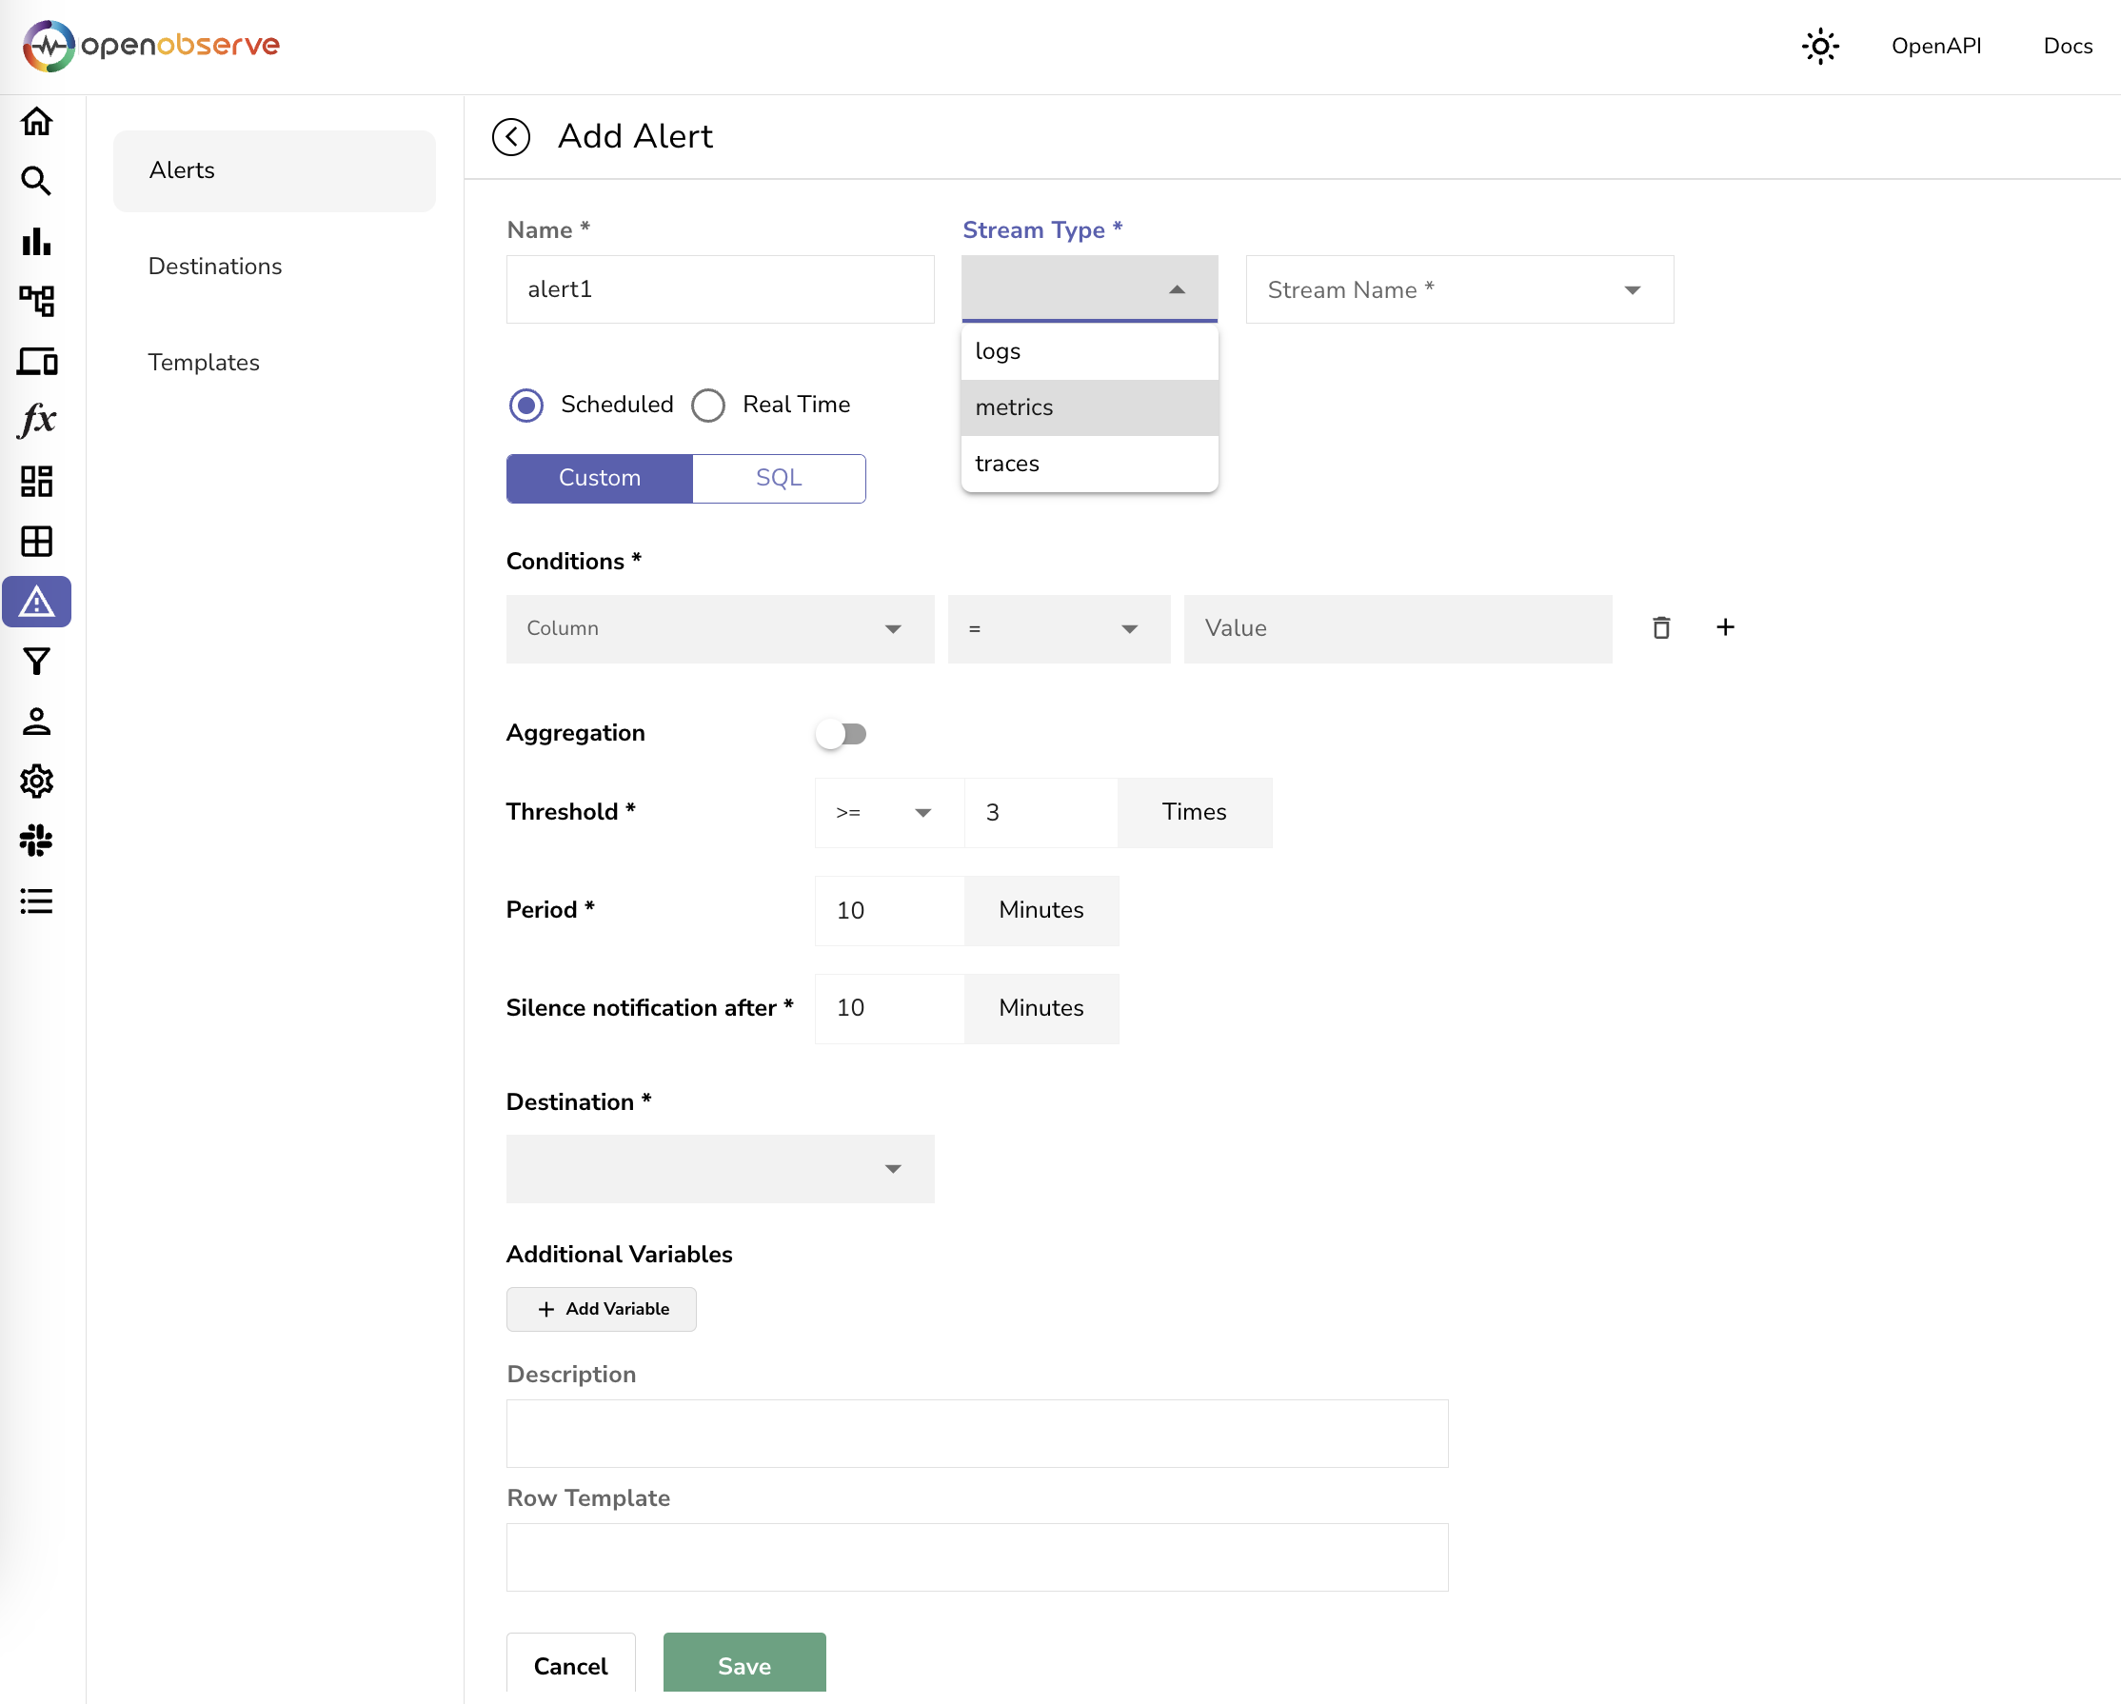Image resolution: width=2121 pixels, height=1704 pixels.
Task: Toggle the light/dark theme sun icon
Action: point(1819,47)
